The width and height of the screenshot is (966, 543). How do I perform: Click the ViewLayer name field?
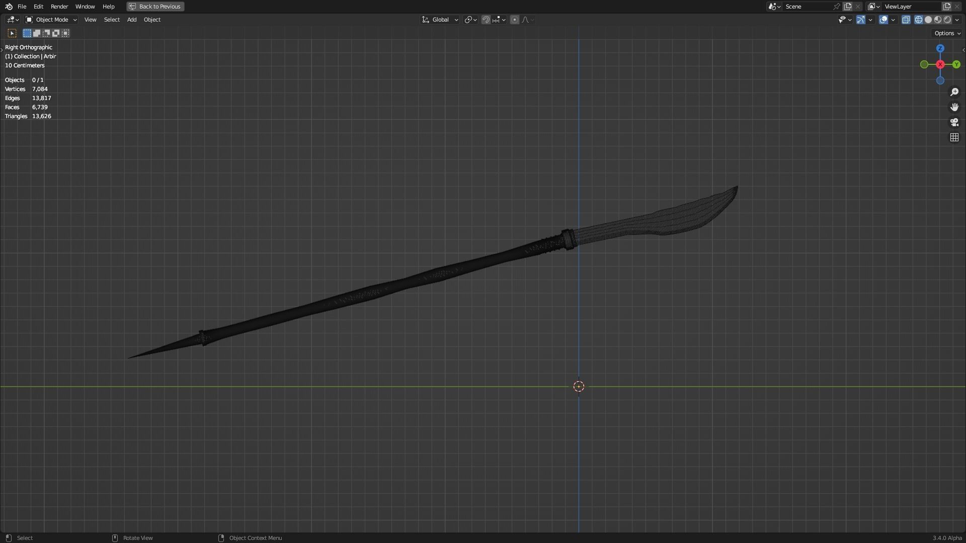tap(911, 7)
